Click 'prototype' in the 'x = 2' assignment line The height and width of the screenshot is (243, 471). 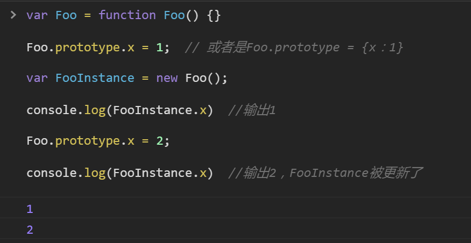88,141
